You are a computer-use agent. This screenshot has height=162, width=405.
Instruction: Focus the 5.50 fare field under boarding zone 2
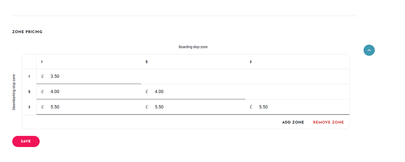click(193, 107)
